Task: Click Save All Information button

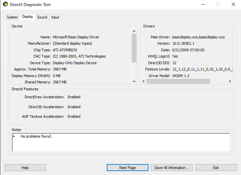Action: point(171,168)
